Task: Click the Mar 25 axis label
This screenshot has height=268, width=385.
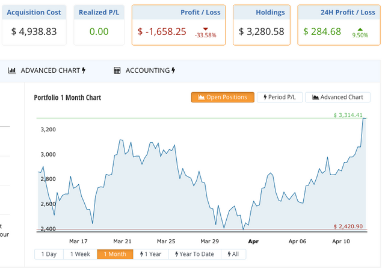Action: point(166,242)
